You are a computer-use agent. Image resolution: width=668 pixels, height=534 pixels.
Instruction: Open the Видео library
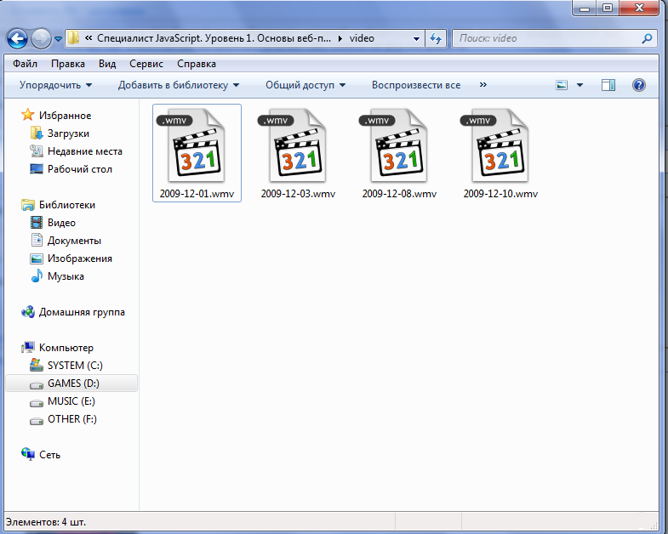(61, 223)
